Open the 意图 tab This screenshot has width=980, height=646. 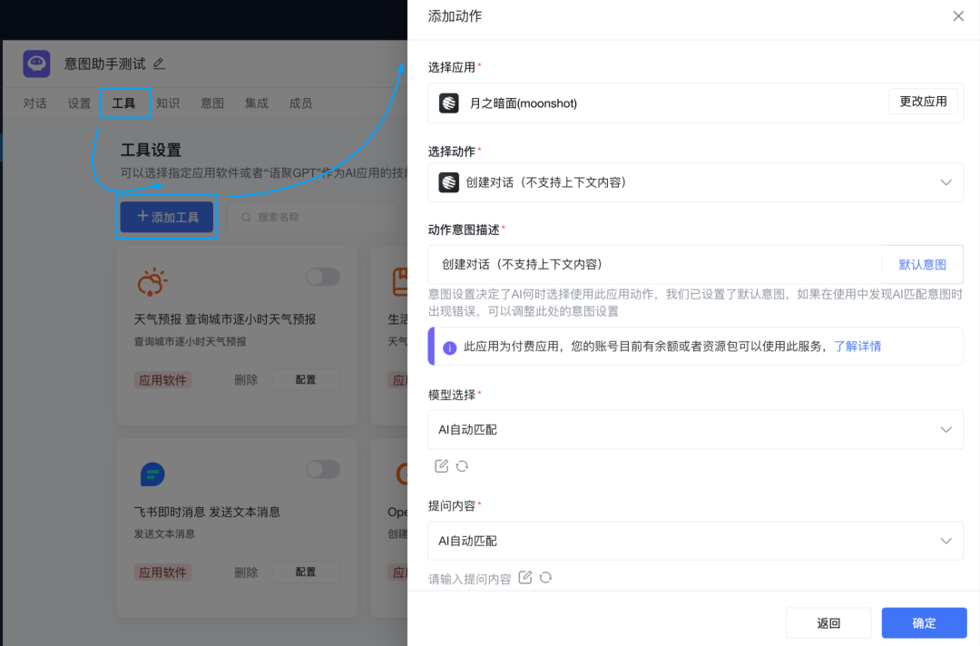(x=212, y=103)
